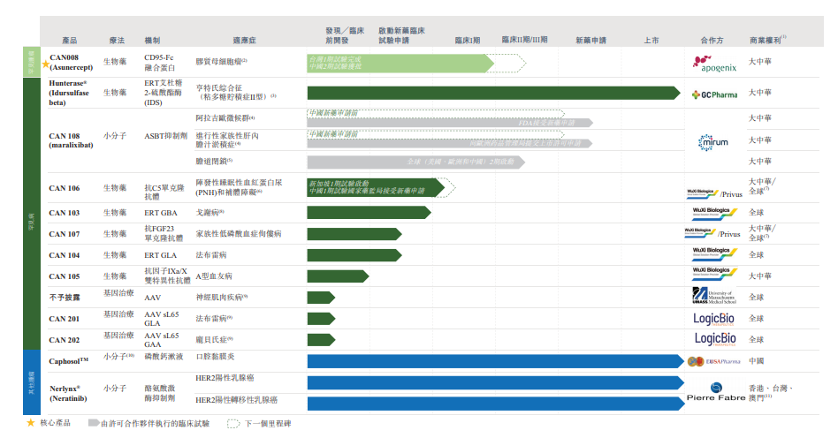Image resolution: width=838 pixels, height=438 pixels.
Task: Click the dashed box next-milestone legend icon
Action: coord(233,424)
